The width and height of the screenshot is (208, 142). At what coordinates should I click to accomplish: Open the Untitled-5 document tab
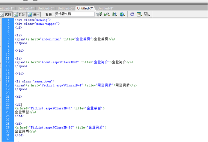click(x=46, y=8)
